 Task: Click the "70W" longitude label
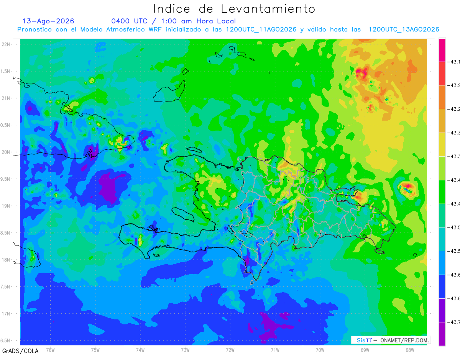click(x=320, y=350)
